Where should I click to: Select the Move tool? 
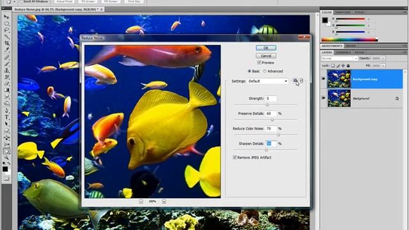pos(6,17)
